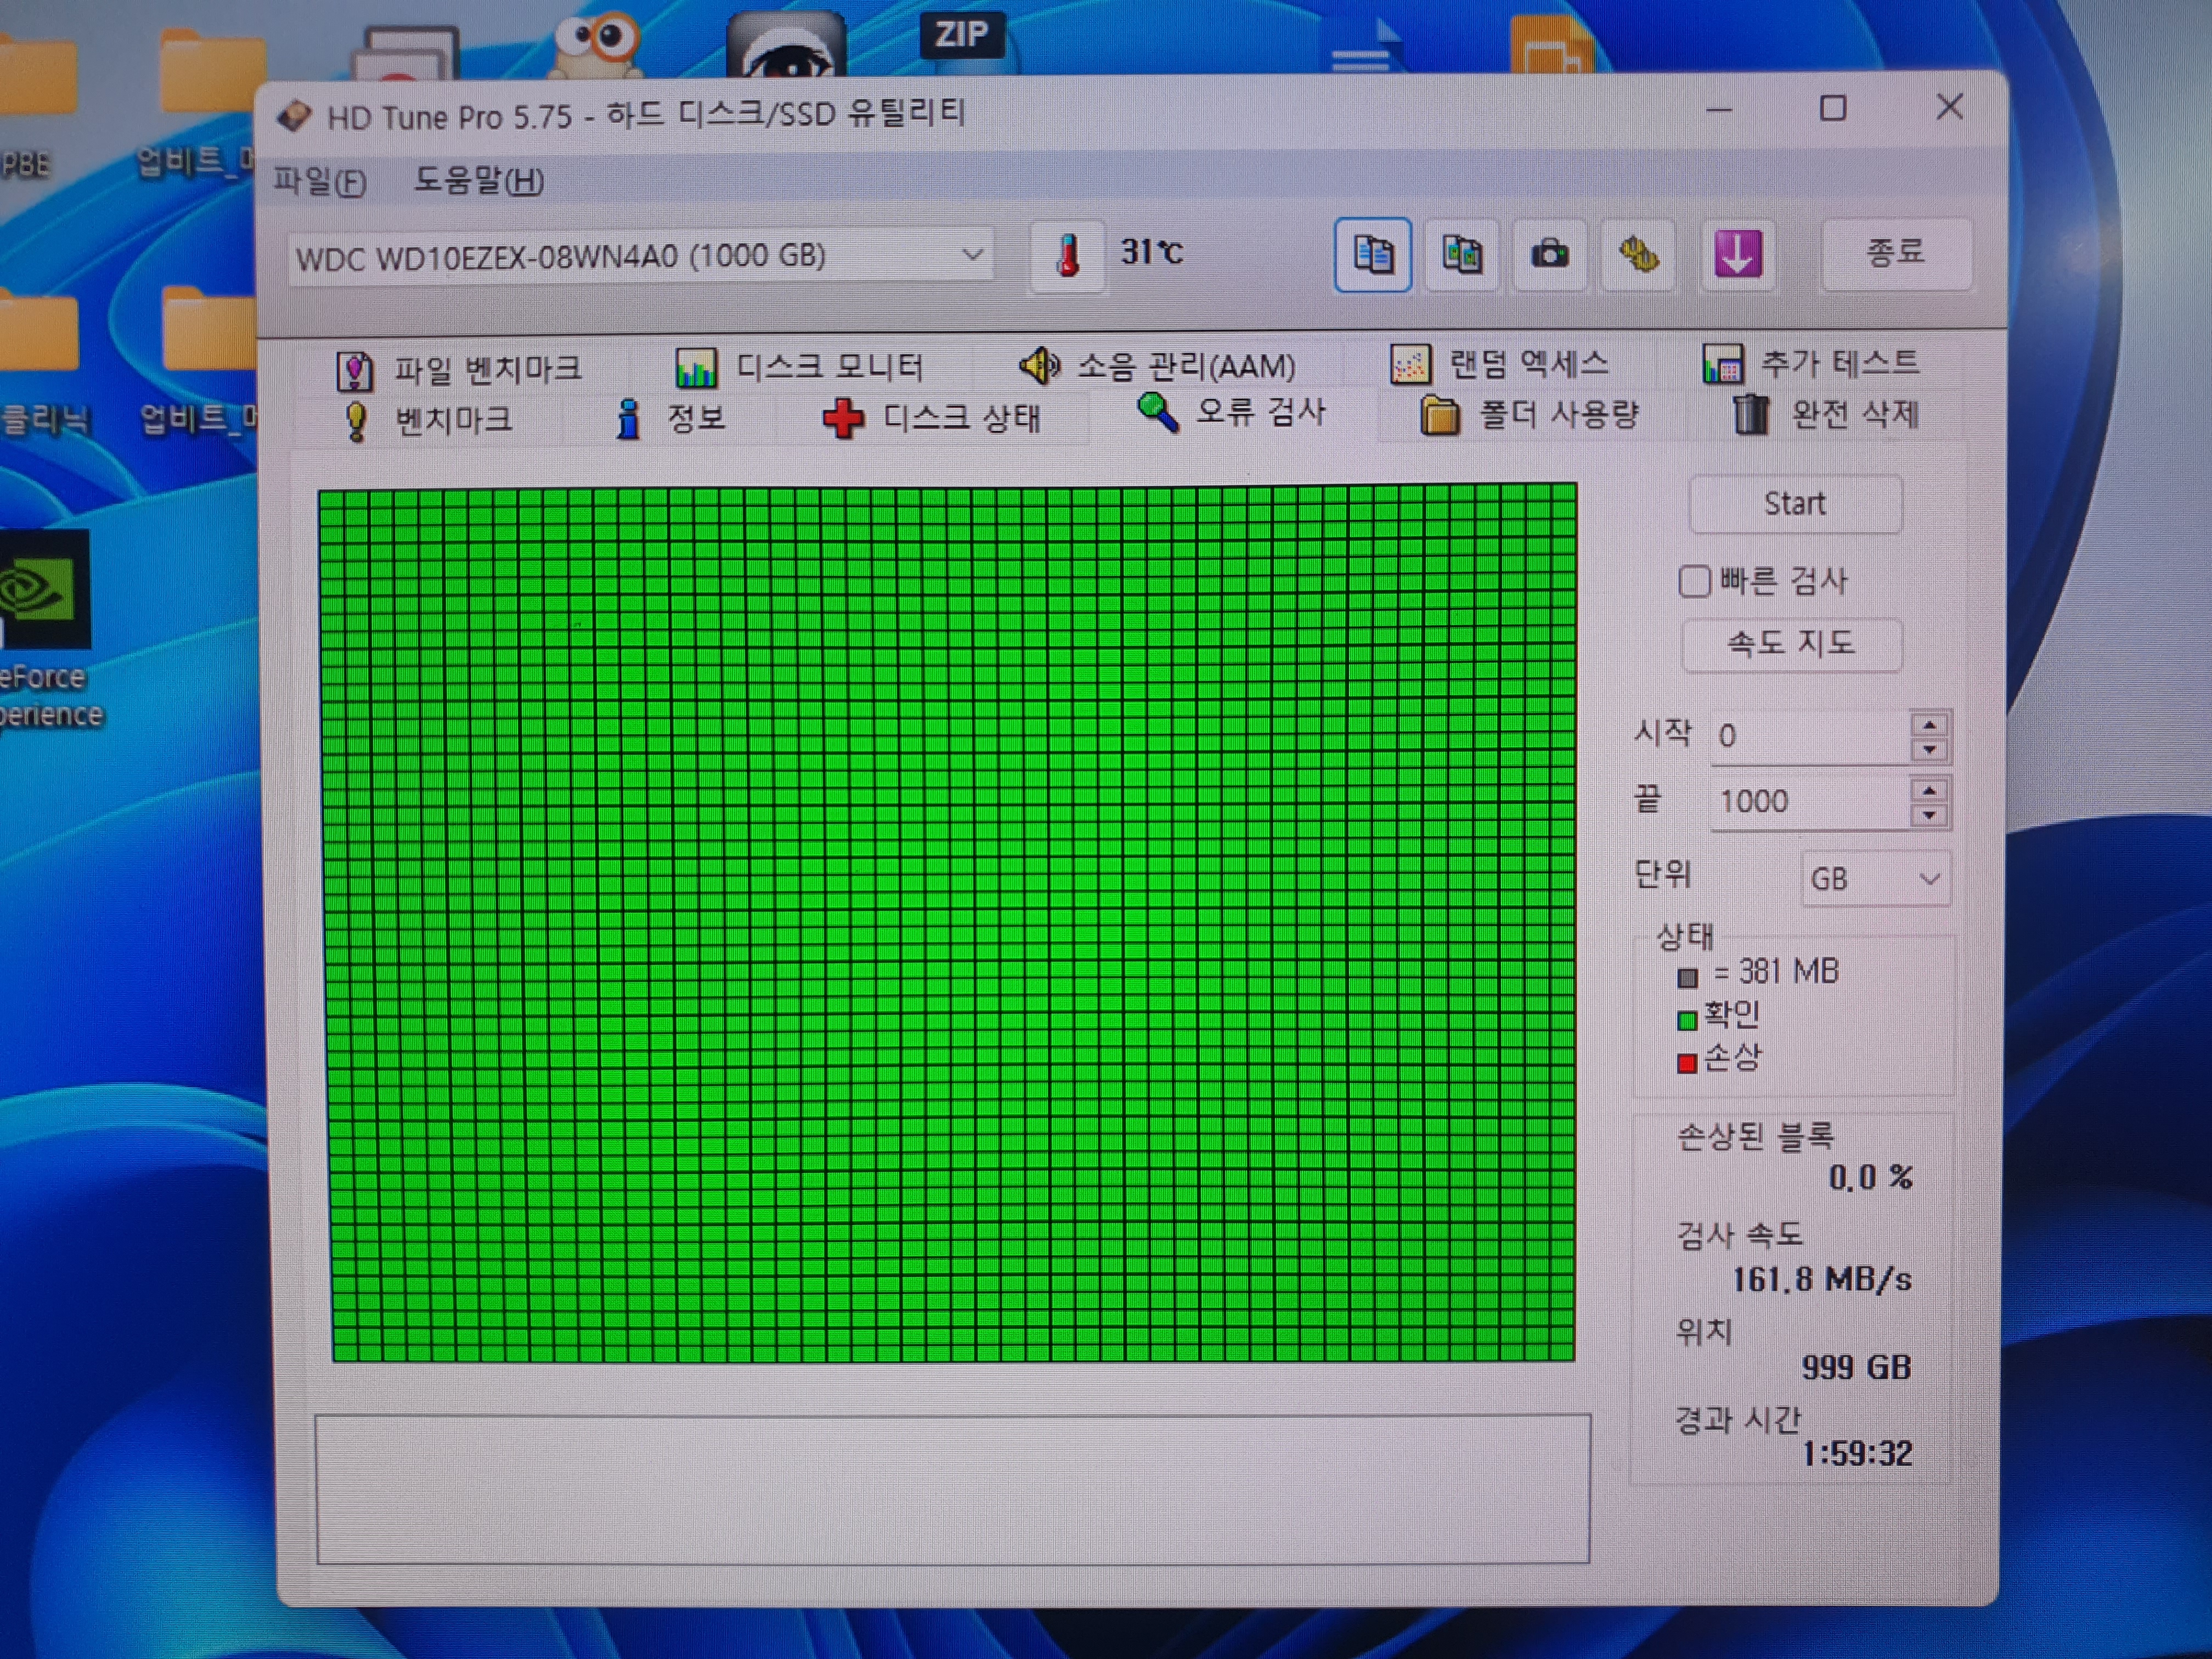2212x1659 pixels.
Task: Click the 31°C temperature reading
Action: [x=1151, y=251]
